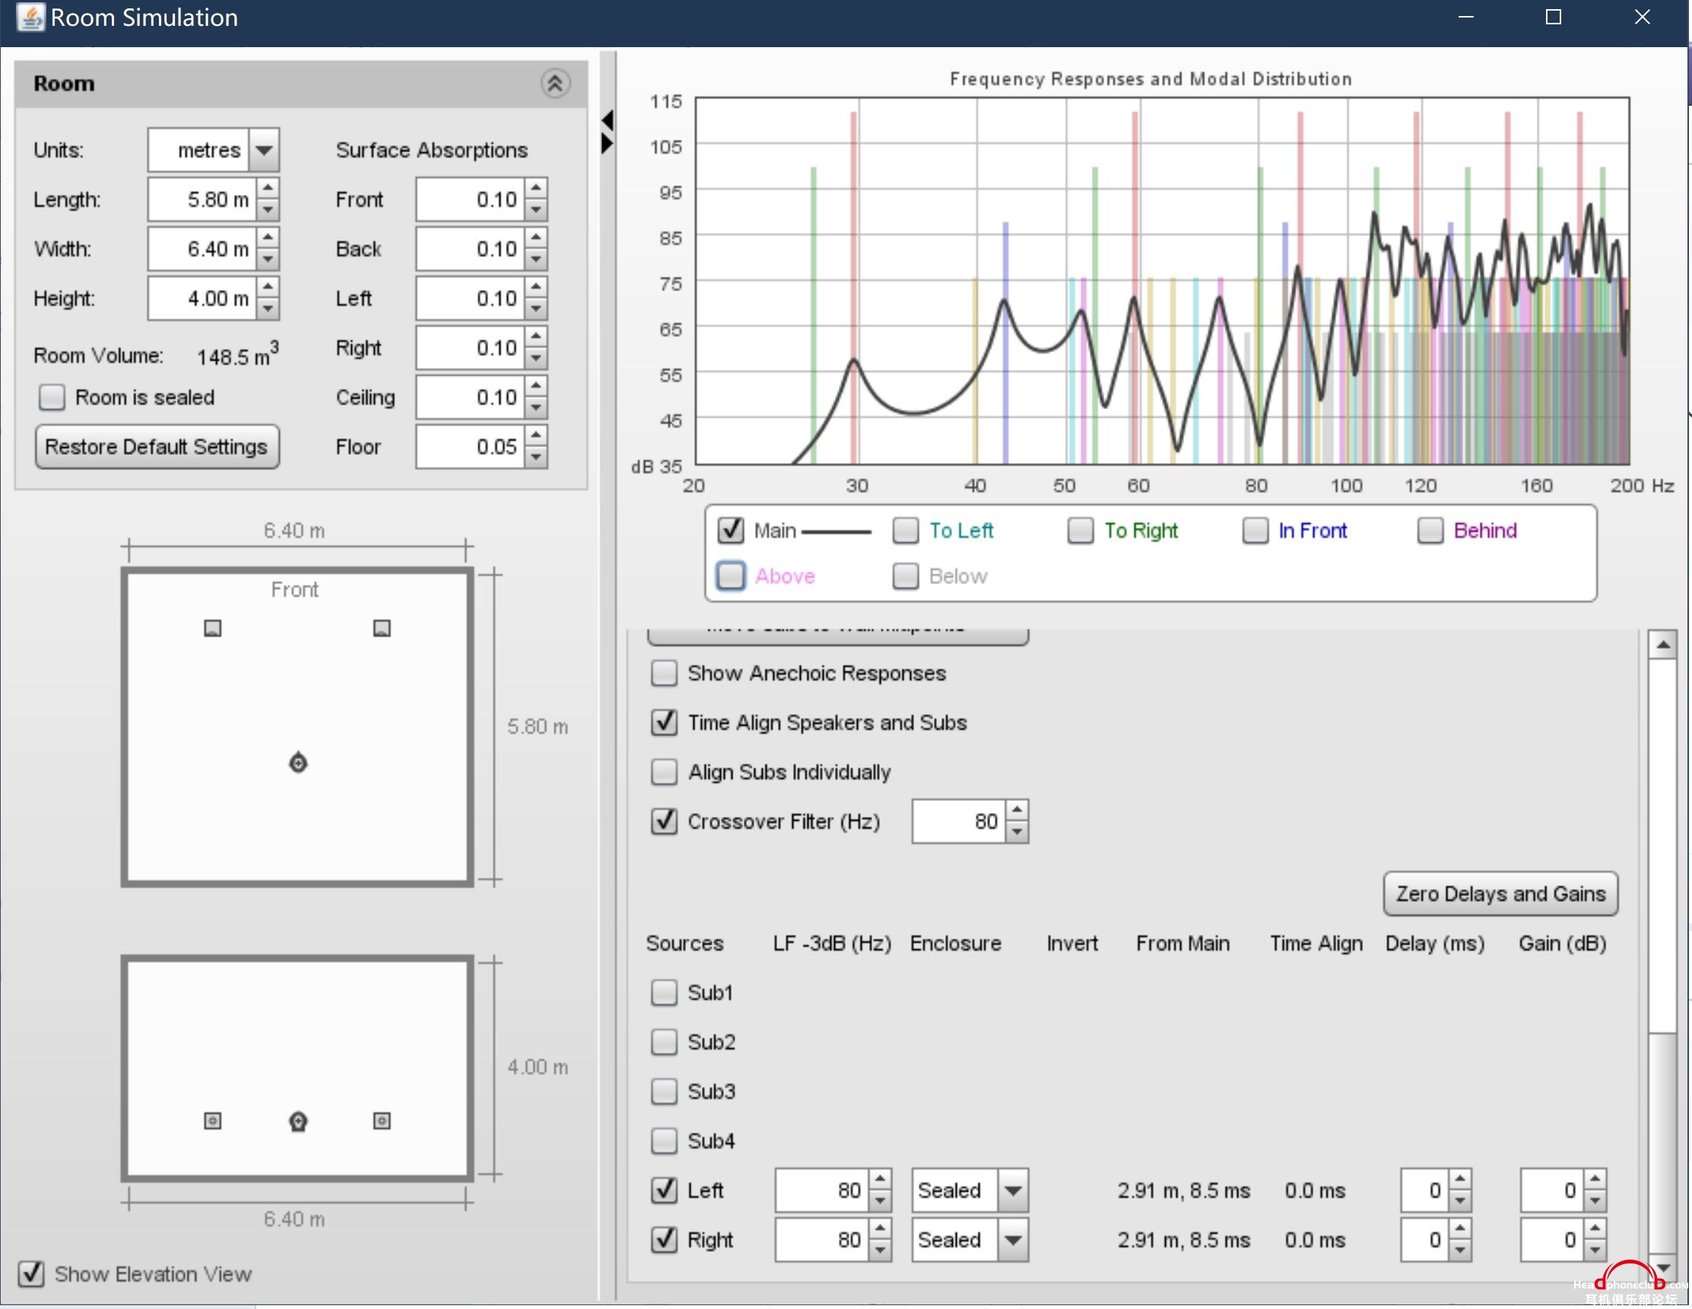Click the settings panel scrollbar down arrow
The height and width of the screenshot is (1309, 1692).
(x=1663, y=1268)
